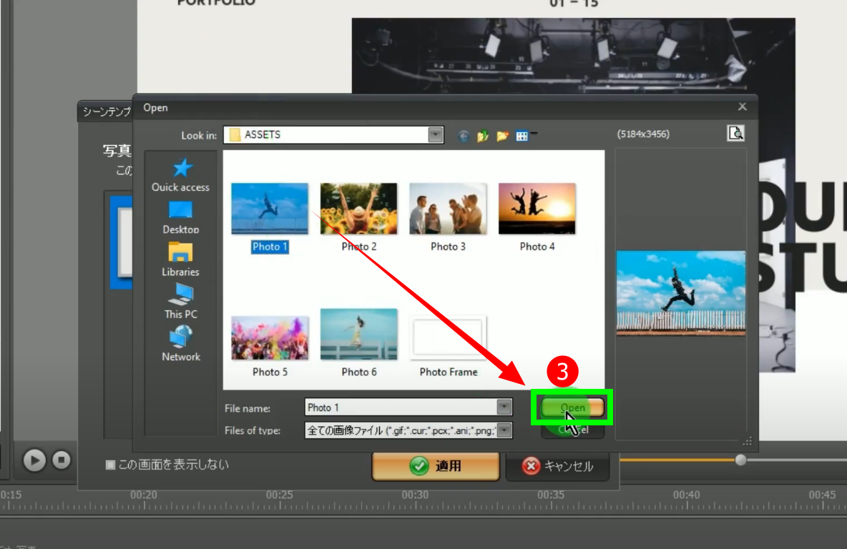
Task: Toggle the image preview icon
Action: [x=735, y=133]
